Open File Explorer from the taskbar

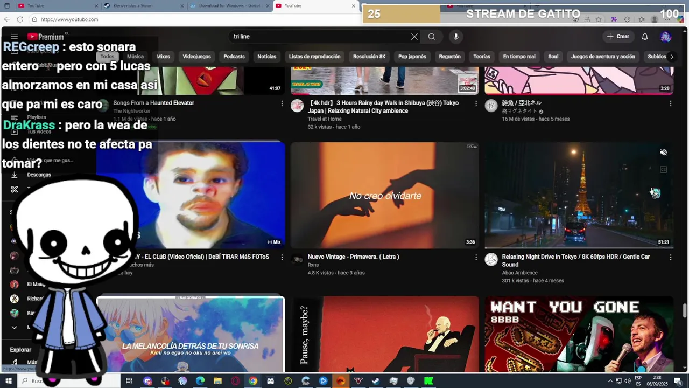217,381
